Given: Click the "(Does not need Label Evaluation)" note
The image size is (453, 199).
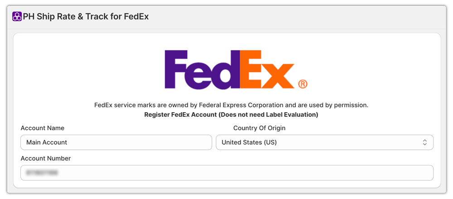Looking at the screenshot, I should coord(269,115).
